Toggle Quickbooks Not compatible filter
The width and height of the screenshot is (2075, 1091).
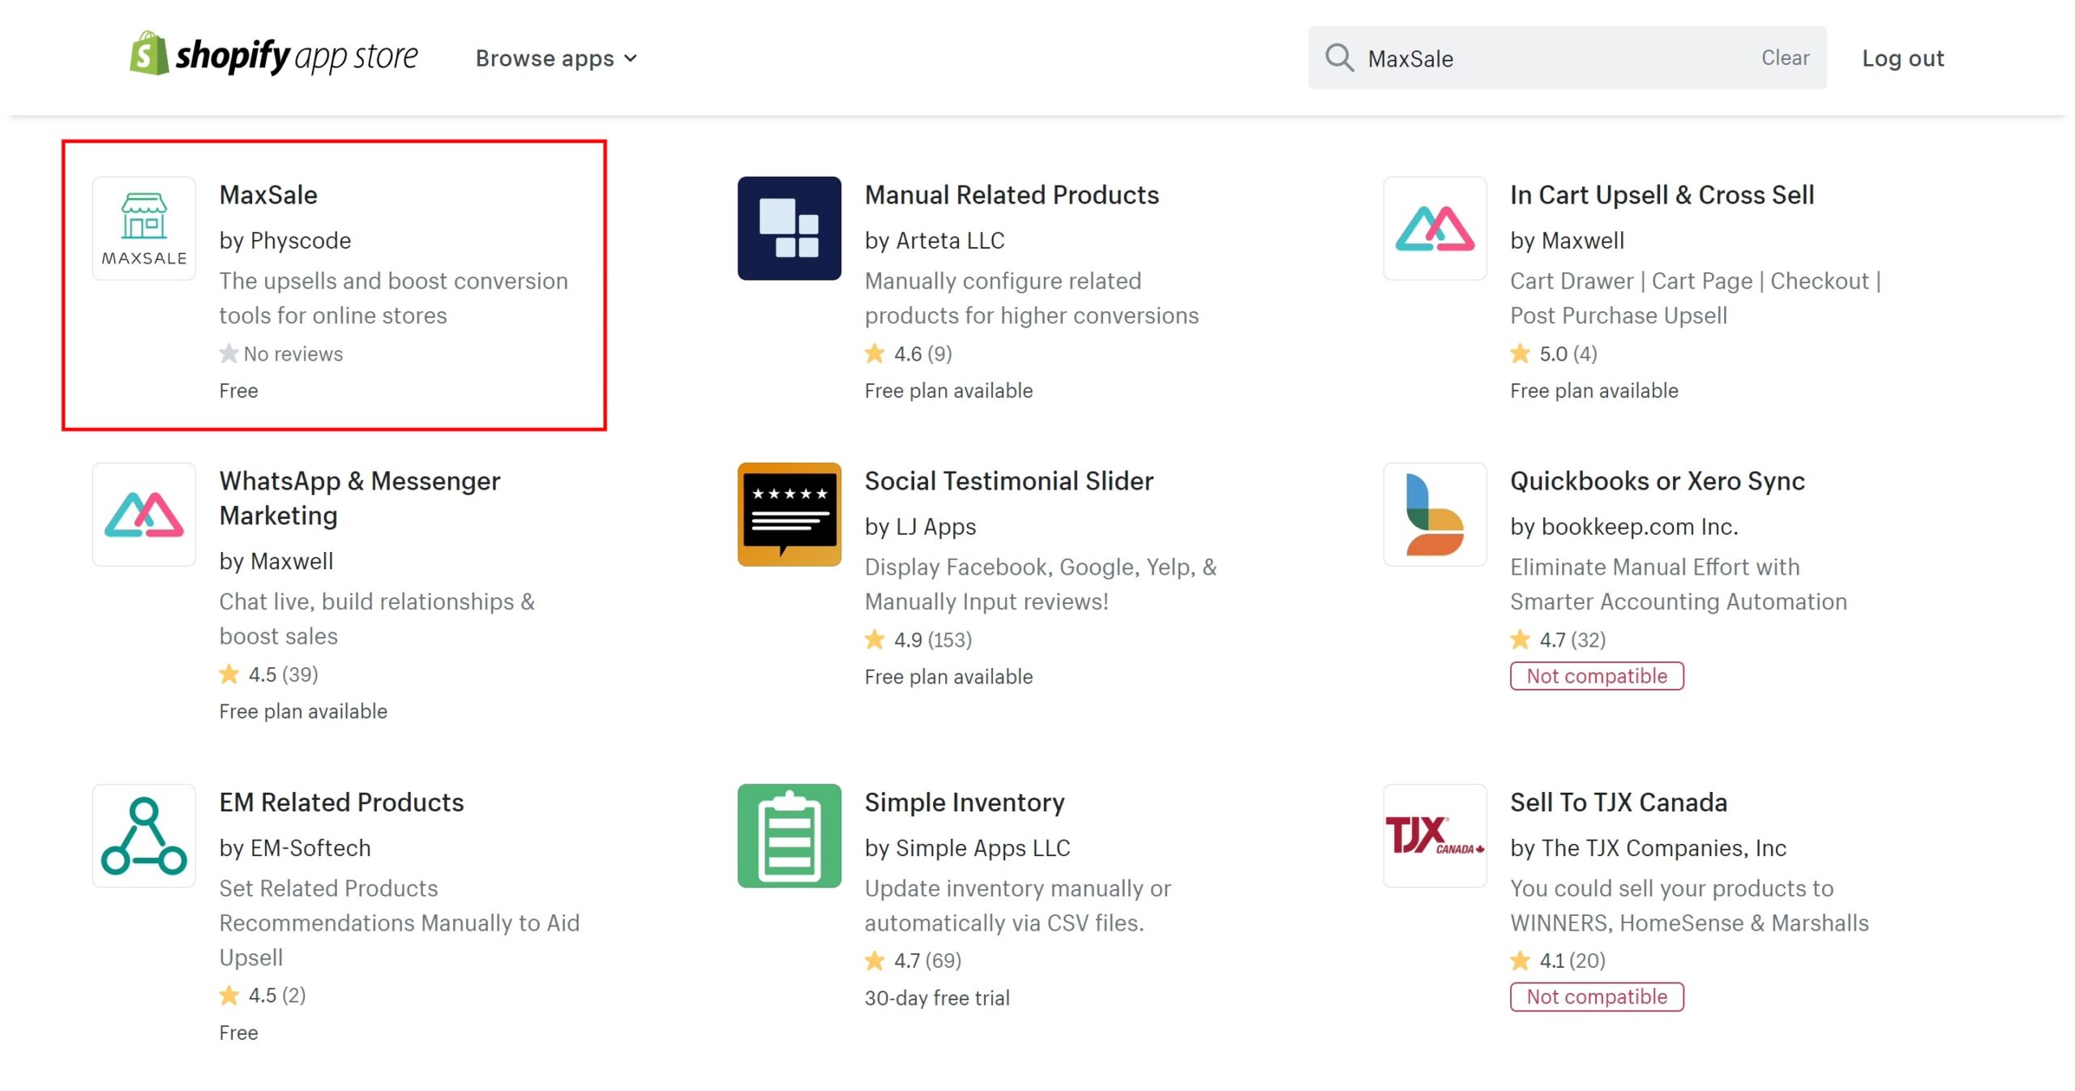tap(1596, 675)
